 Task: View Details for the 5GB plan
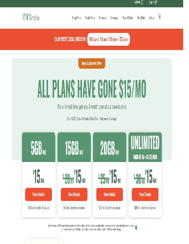click(39, 194)
